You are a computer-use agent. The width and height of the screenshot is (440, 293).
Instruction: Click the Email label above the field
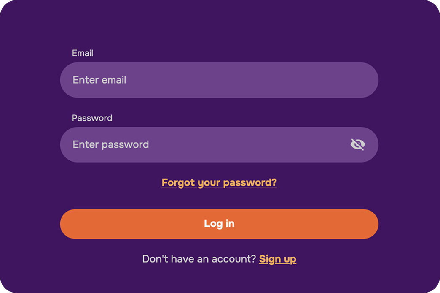(x=83, y=53)
